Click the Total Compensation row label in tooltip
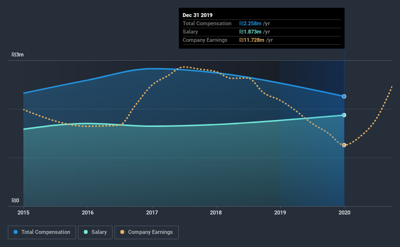 coord(207,23)
